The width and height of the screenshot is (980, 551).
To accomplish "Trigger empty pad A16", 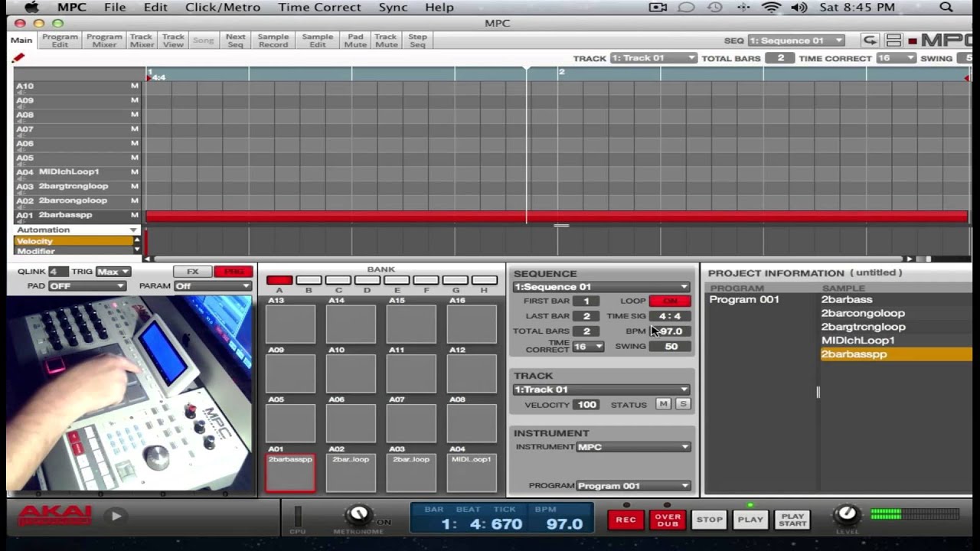I will 472,324.
